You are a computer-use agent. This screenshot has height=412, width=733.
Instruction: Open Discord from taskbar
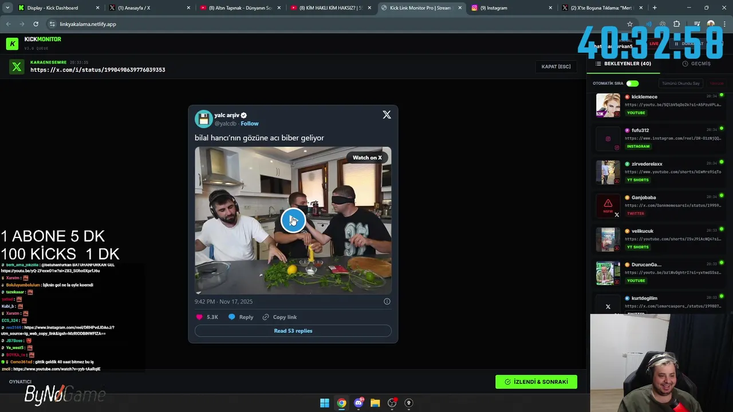[358, 403]
